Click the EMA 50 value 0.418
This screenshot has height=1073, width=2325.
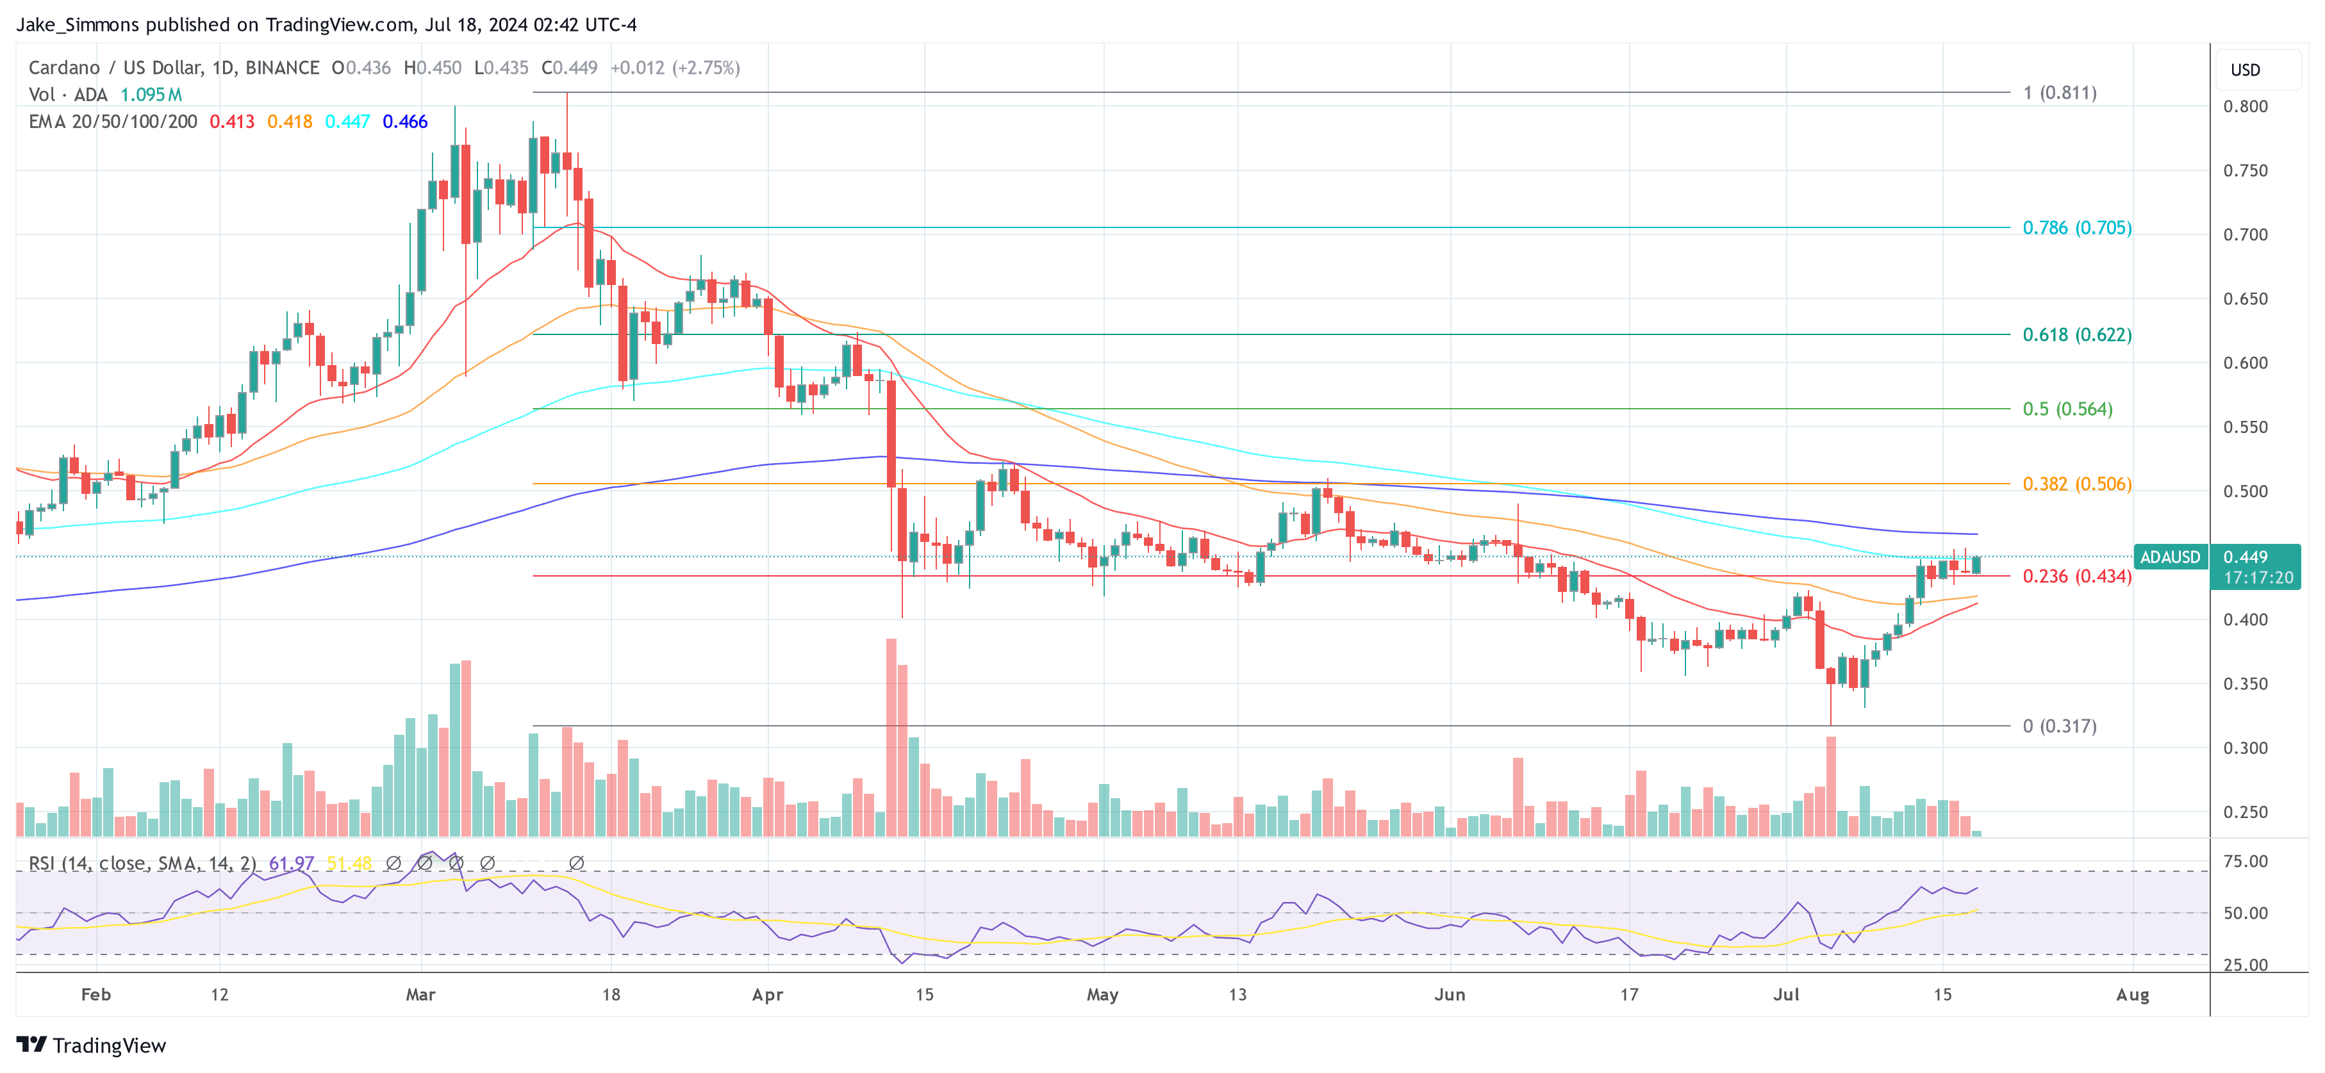point(290,122)
